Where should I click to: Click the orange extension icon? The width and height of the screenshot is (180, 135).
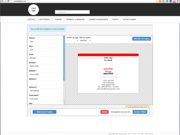click(x=160, y=1)
